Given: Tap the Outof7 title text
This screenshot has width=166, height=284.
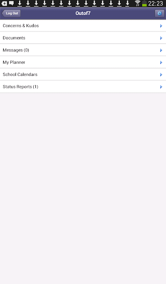Looking at the screenshot, I should tap(83, 13).
